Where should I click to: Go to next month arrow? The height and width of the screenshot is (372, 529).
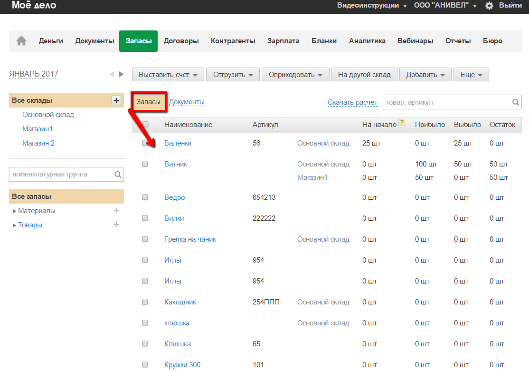coord(121,74)
